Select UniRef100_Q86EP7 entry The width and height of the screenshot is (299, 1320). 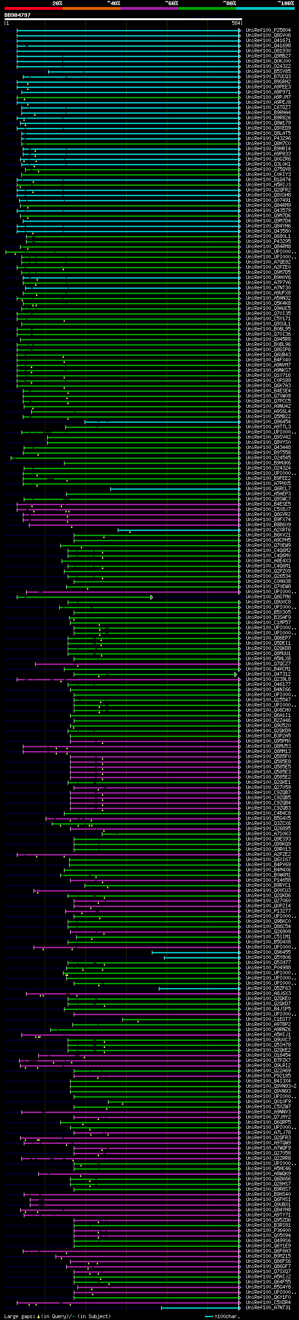pos(268,638)
